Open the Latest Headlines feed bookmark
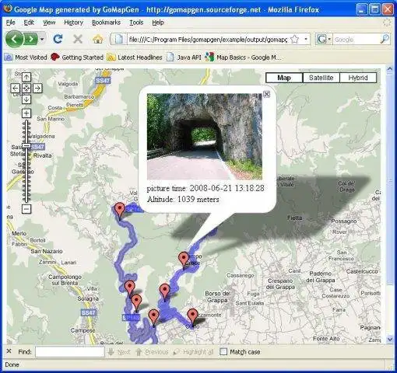Image resolution: width=397 pixels, height=373 pixels. (135, 58)
